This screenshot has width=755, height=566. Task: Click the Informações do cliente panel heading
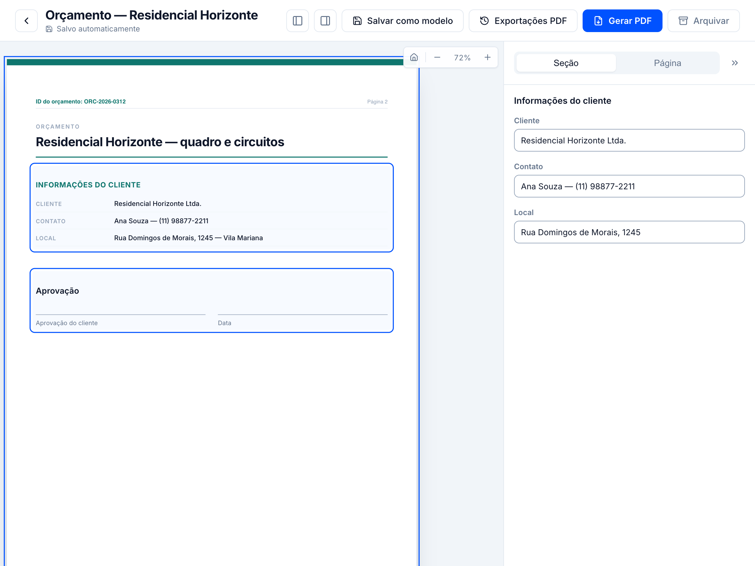click(562, 101)
